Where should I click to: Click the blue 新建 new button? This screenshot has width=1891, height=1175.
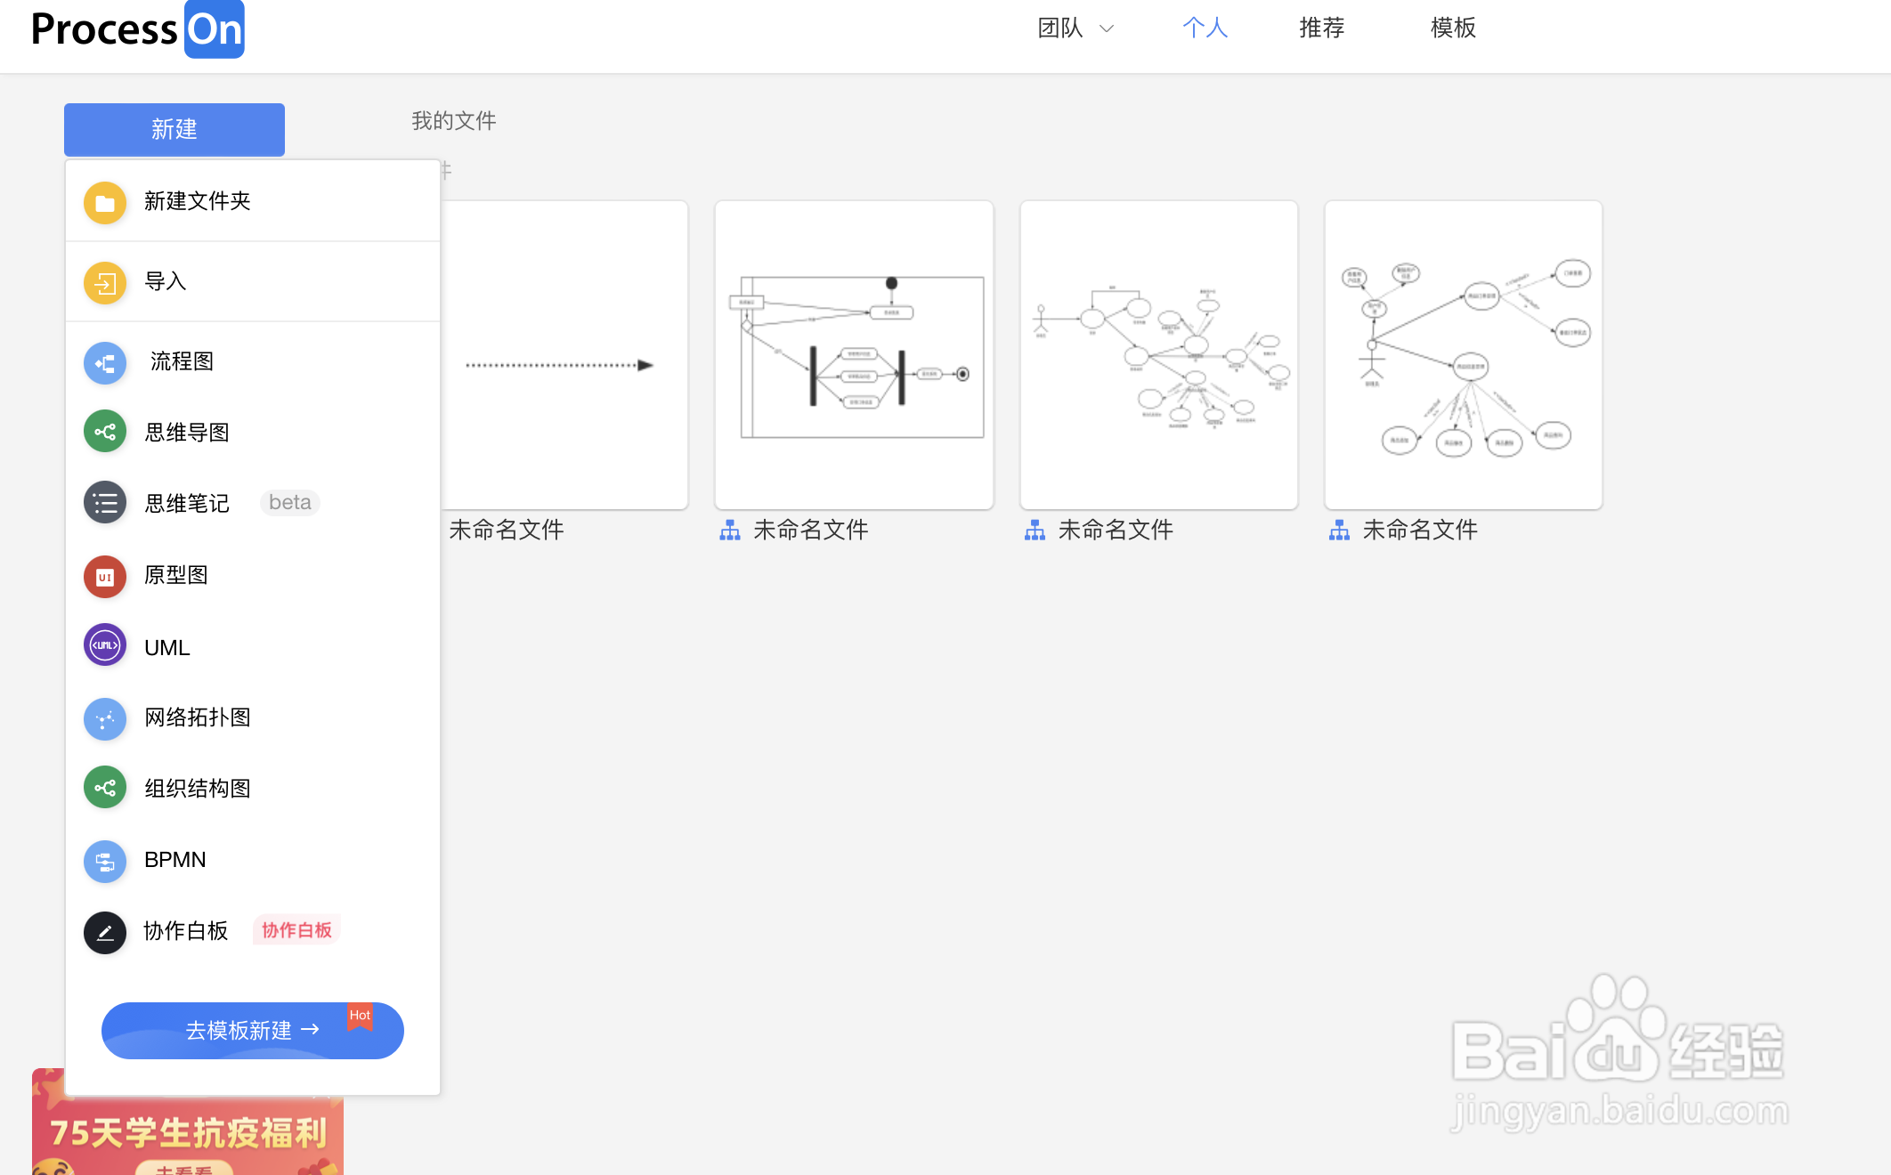(x=174, y=130)
